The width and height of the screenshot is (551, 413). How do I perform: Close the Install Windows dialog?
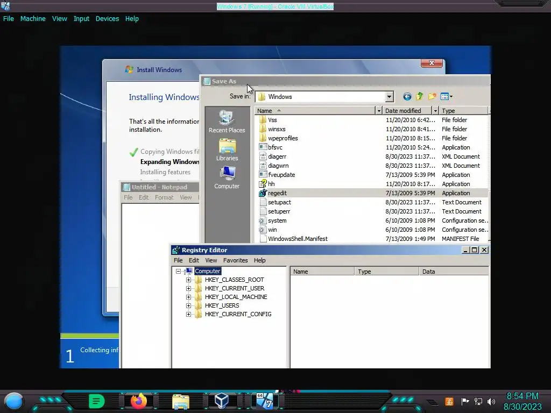(432, 63)
